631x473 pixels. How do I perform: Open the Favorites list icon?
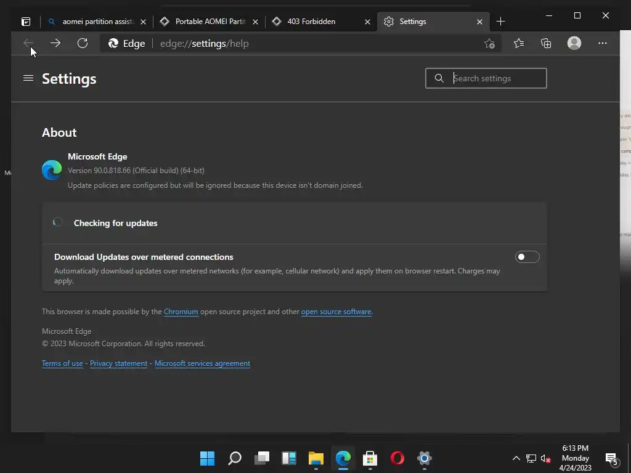click(519, 43)
